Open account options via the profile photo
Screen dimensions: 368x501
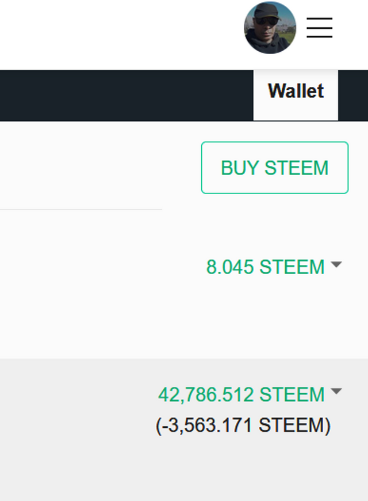coord(270,28)
